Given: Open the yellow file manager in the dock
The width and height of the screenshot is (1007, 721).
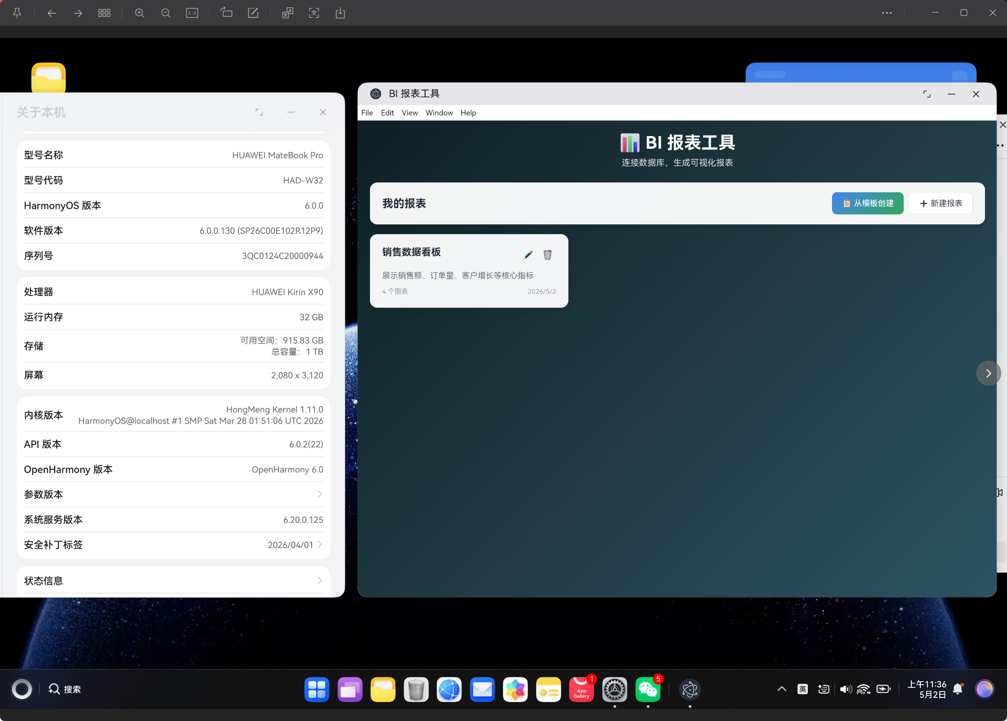Looking at the screenshot, I should [383, 689].
